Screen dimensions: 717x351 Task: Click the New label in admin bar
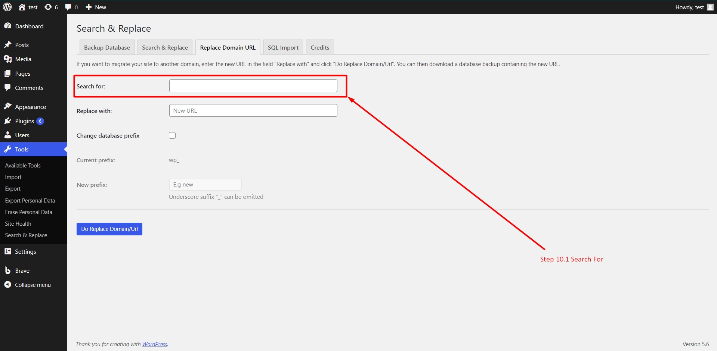coord(101,7)
